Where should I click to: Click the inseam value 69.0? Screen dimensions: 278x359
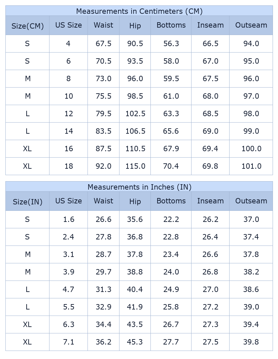(x=210, y=131)
